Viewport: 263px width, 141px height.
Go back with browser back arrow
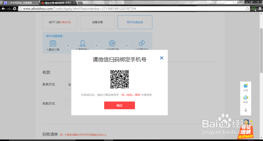point(3,9)
